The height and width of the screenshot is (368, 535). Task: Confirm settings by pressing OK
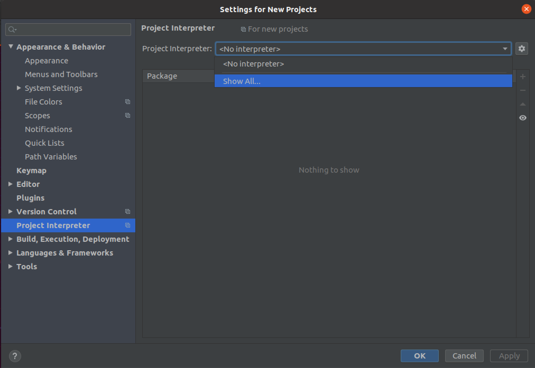click(419, 356)
